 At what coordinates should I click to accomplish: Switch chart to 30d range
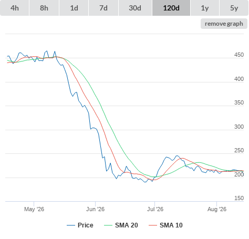pyautogui.click(x=135, y=8)
